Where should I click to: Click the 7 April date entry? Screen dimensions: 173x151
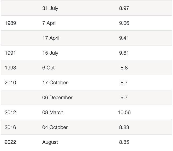[49, 23]
